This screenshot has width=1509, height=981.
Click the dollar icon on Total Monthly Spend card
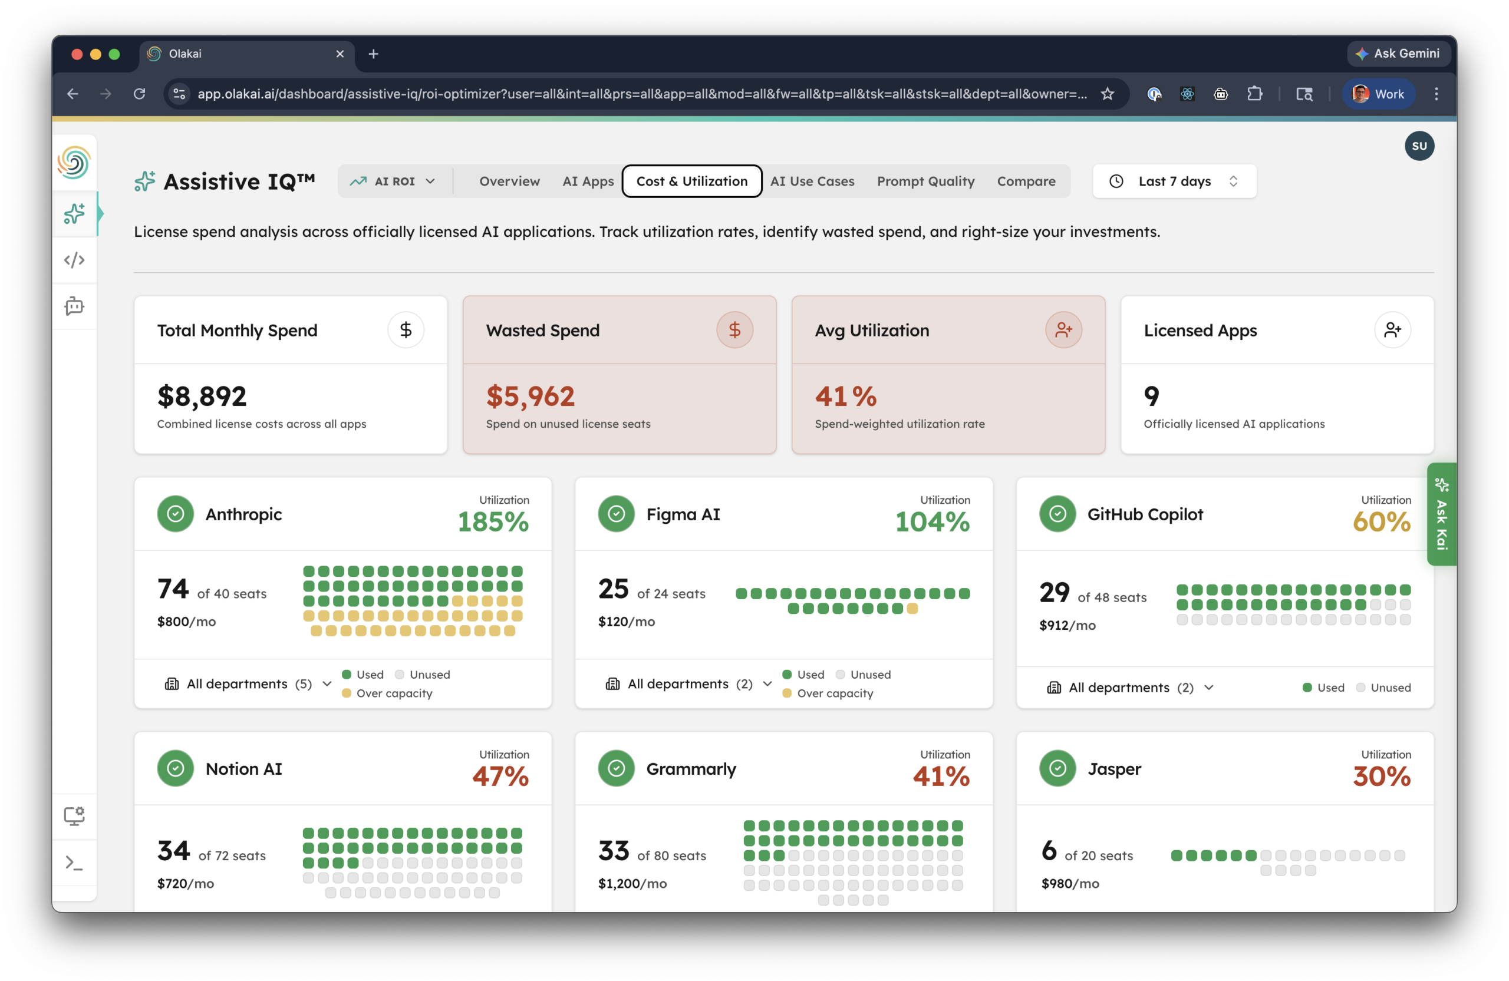coord(406,329)
